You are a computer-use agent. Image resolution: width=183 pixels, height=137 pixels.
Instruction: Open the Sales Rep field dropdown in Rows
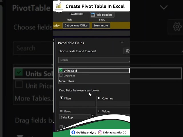point(88,117)
